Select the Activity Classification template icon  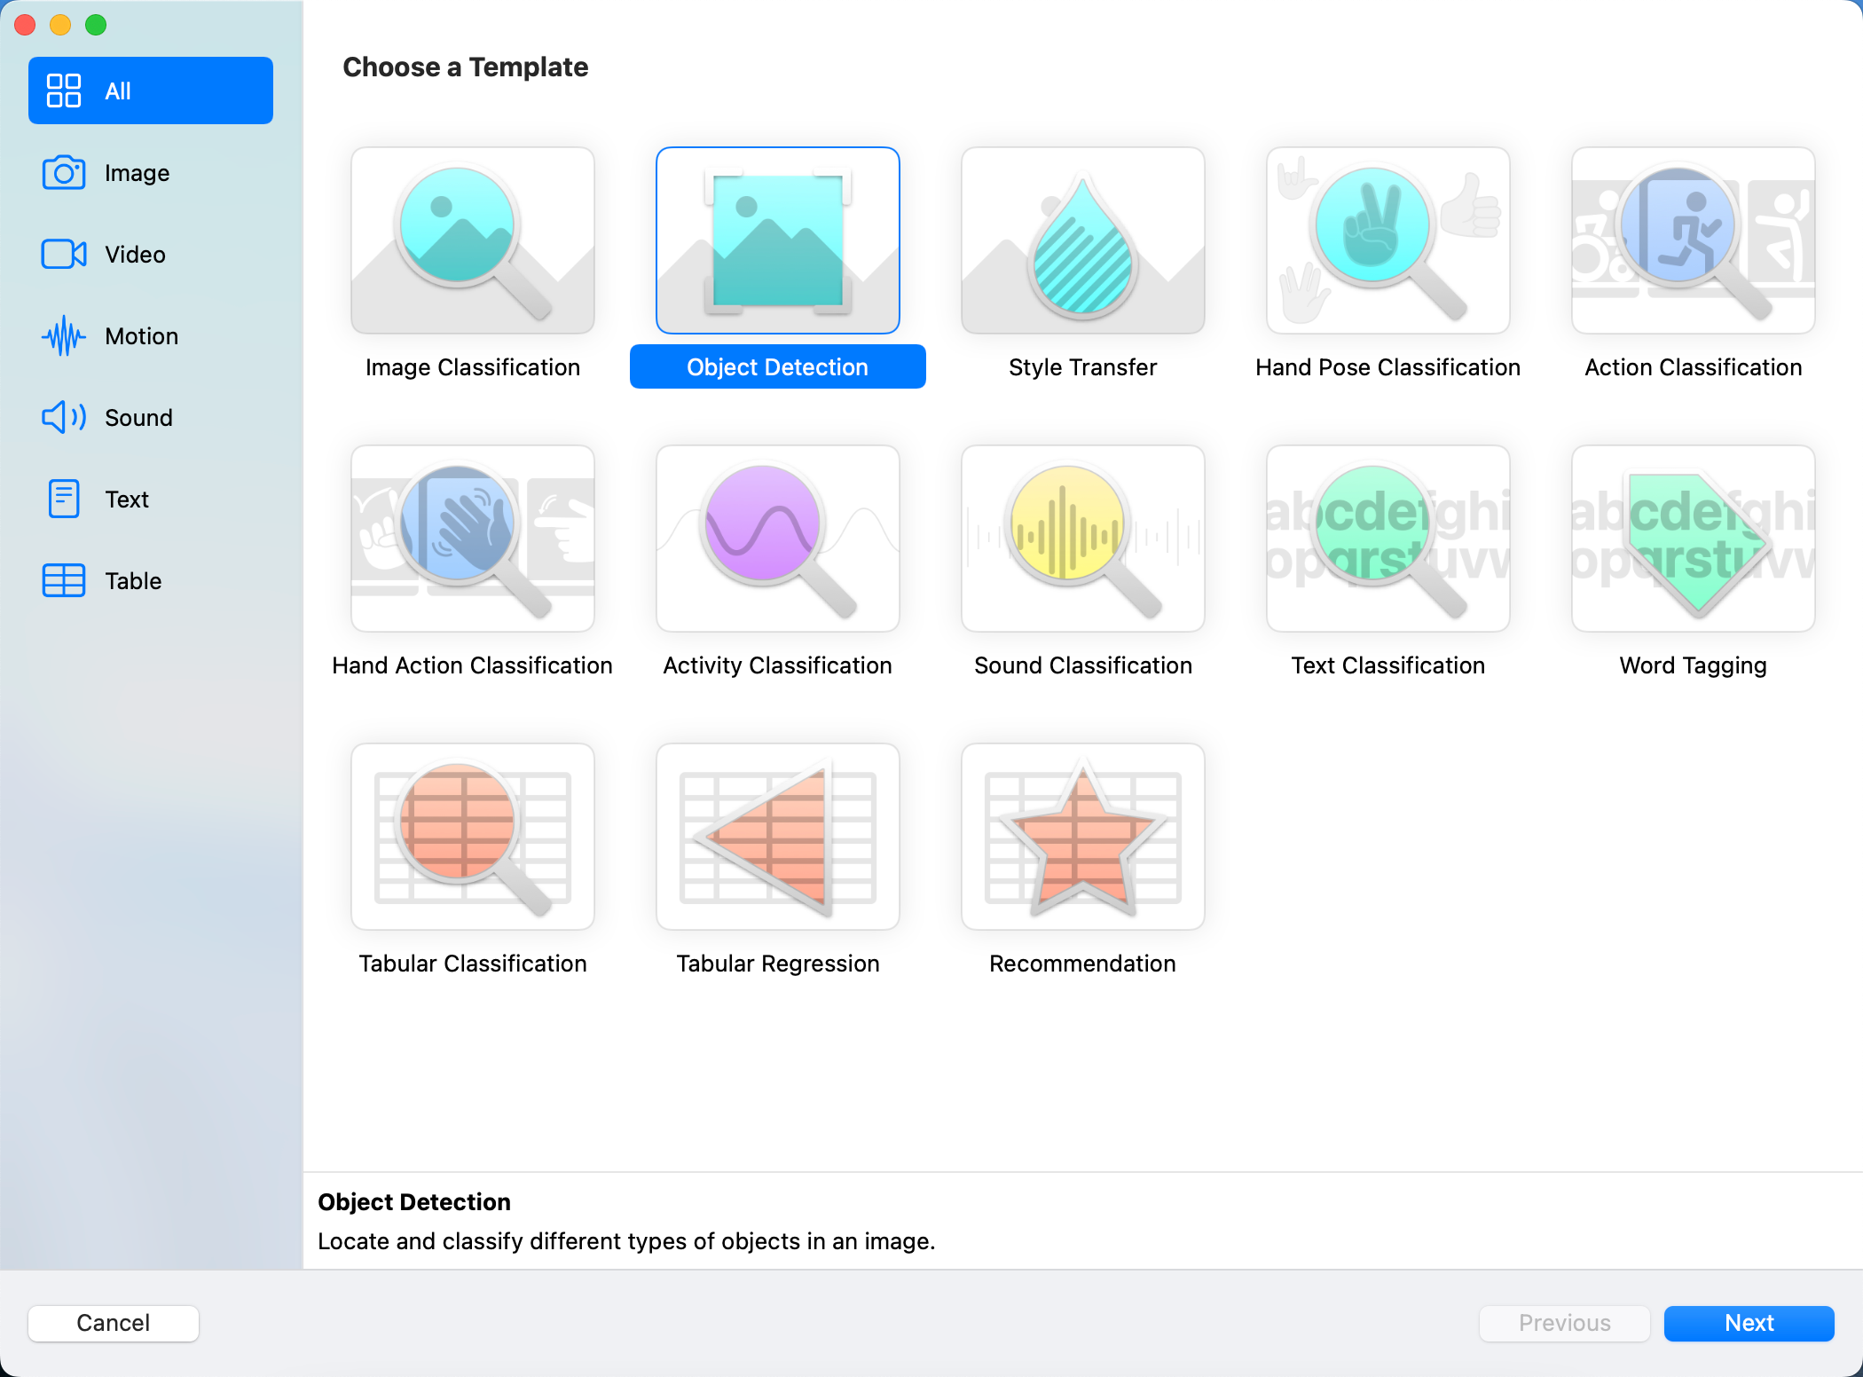(x=777, y=538)
